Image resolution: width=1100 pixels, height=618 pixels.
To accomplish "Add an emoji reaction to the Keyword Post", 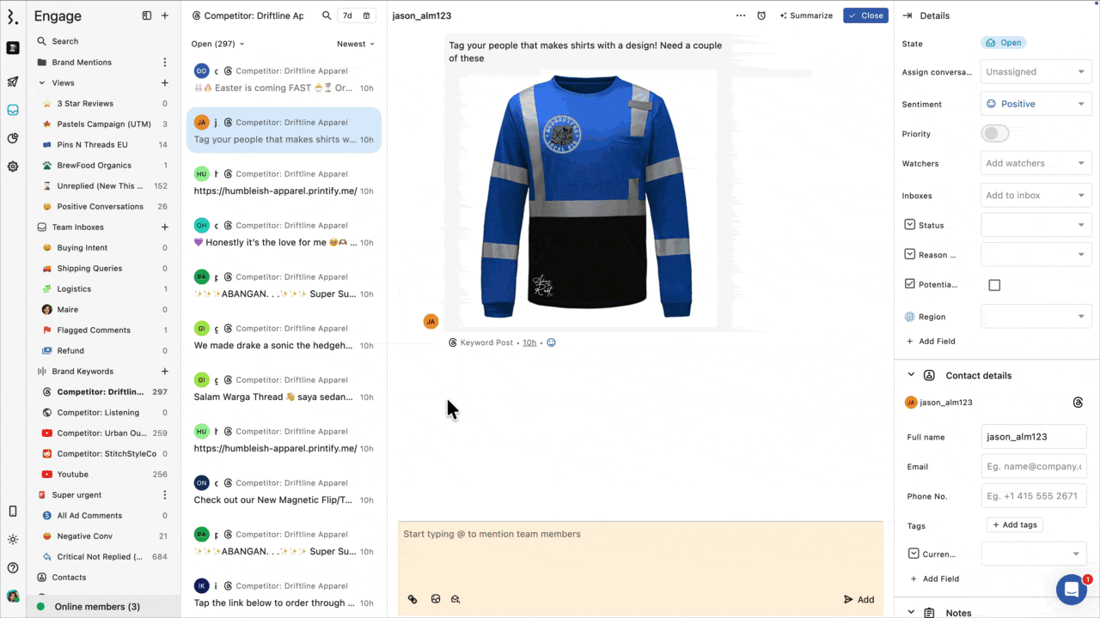I will (551, 342).
